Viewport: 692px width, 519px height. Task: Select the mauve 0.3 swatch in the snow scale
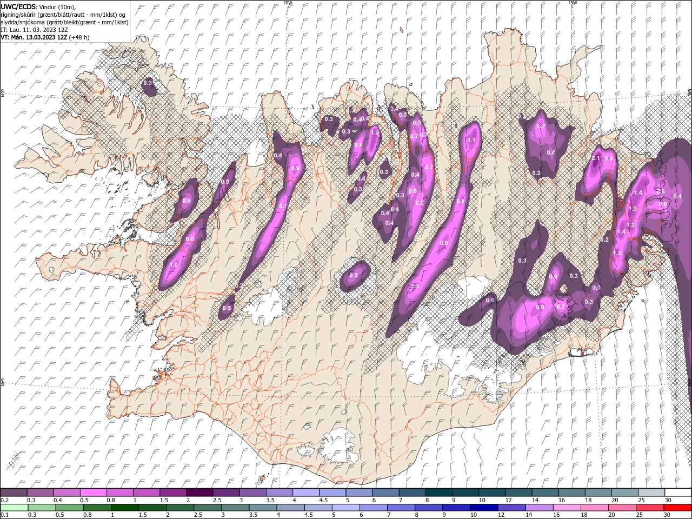pos(40,493)
